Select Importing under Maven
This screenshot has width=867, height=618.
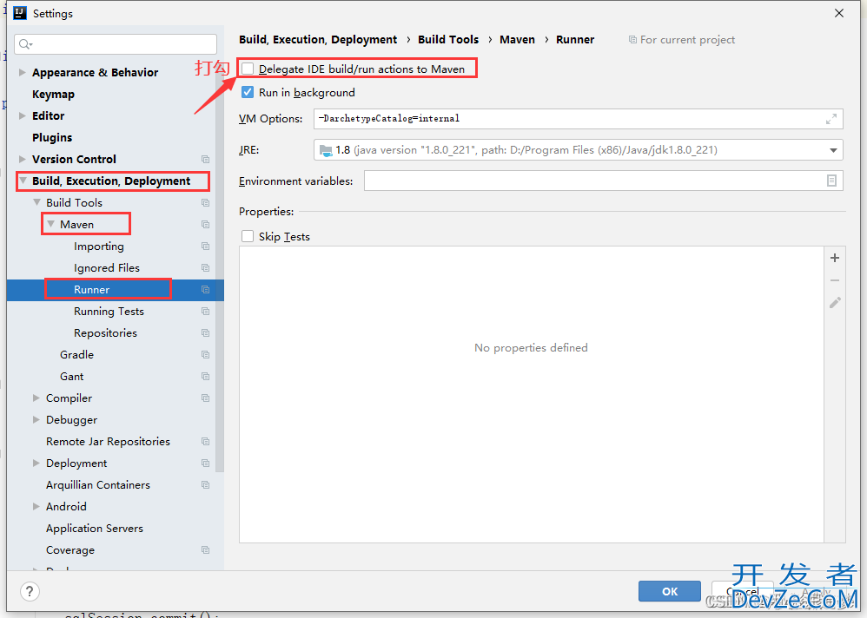coord(99,247)
